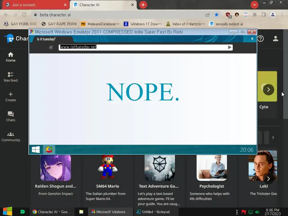Open the Chrome three-dot menu
The image size is (288, 216).
[282, 15]
